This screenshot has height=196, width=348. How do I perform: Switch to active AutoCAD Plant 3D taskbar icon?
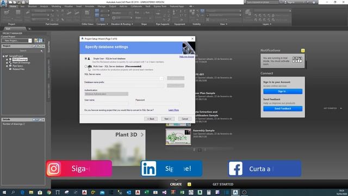235,192
